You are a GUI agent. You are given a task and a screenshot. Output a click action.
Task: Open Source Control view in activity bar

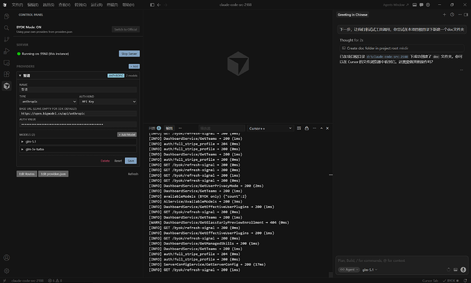pyautogui.click(x=6, y=40)
